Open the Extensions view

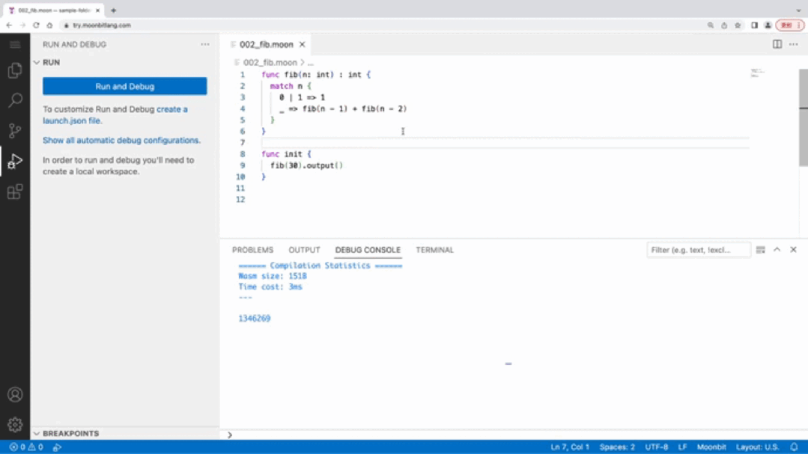pos(15,192)
